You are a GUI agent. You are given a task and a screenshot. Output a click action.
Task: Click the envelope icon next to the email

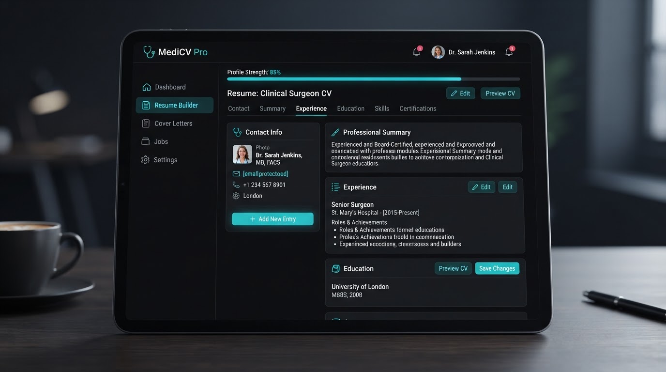[236, 174]
